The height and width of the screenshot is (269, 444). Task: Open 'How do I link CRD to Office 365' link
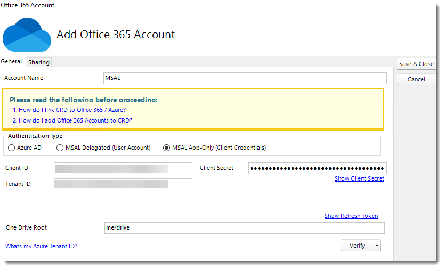[x=72, y=110]
